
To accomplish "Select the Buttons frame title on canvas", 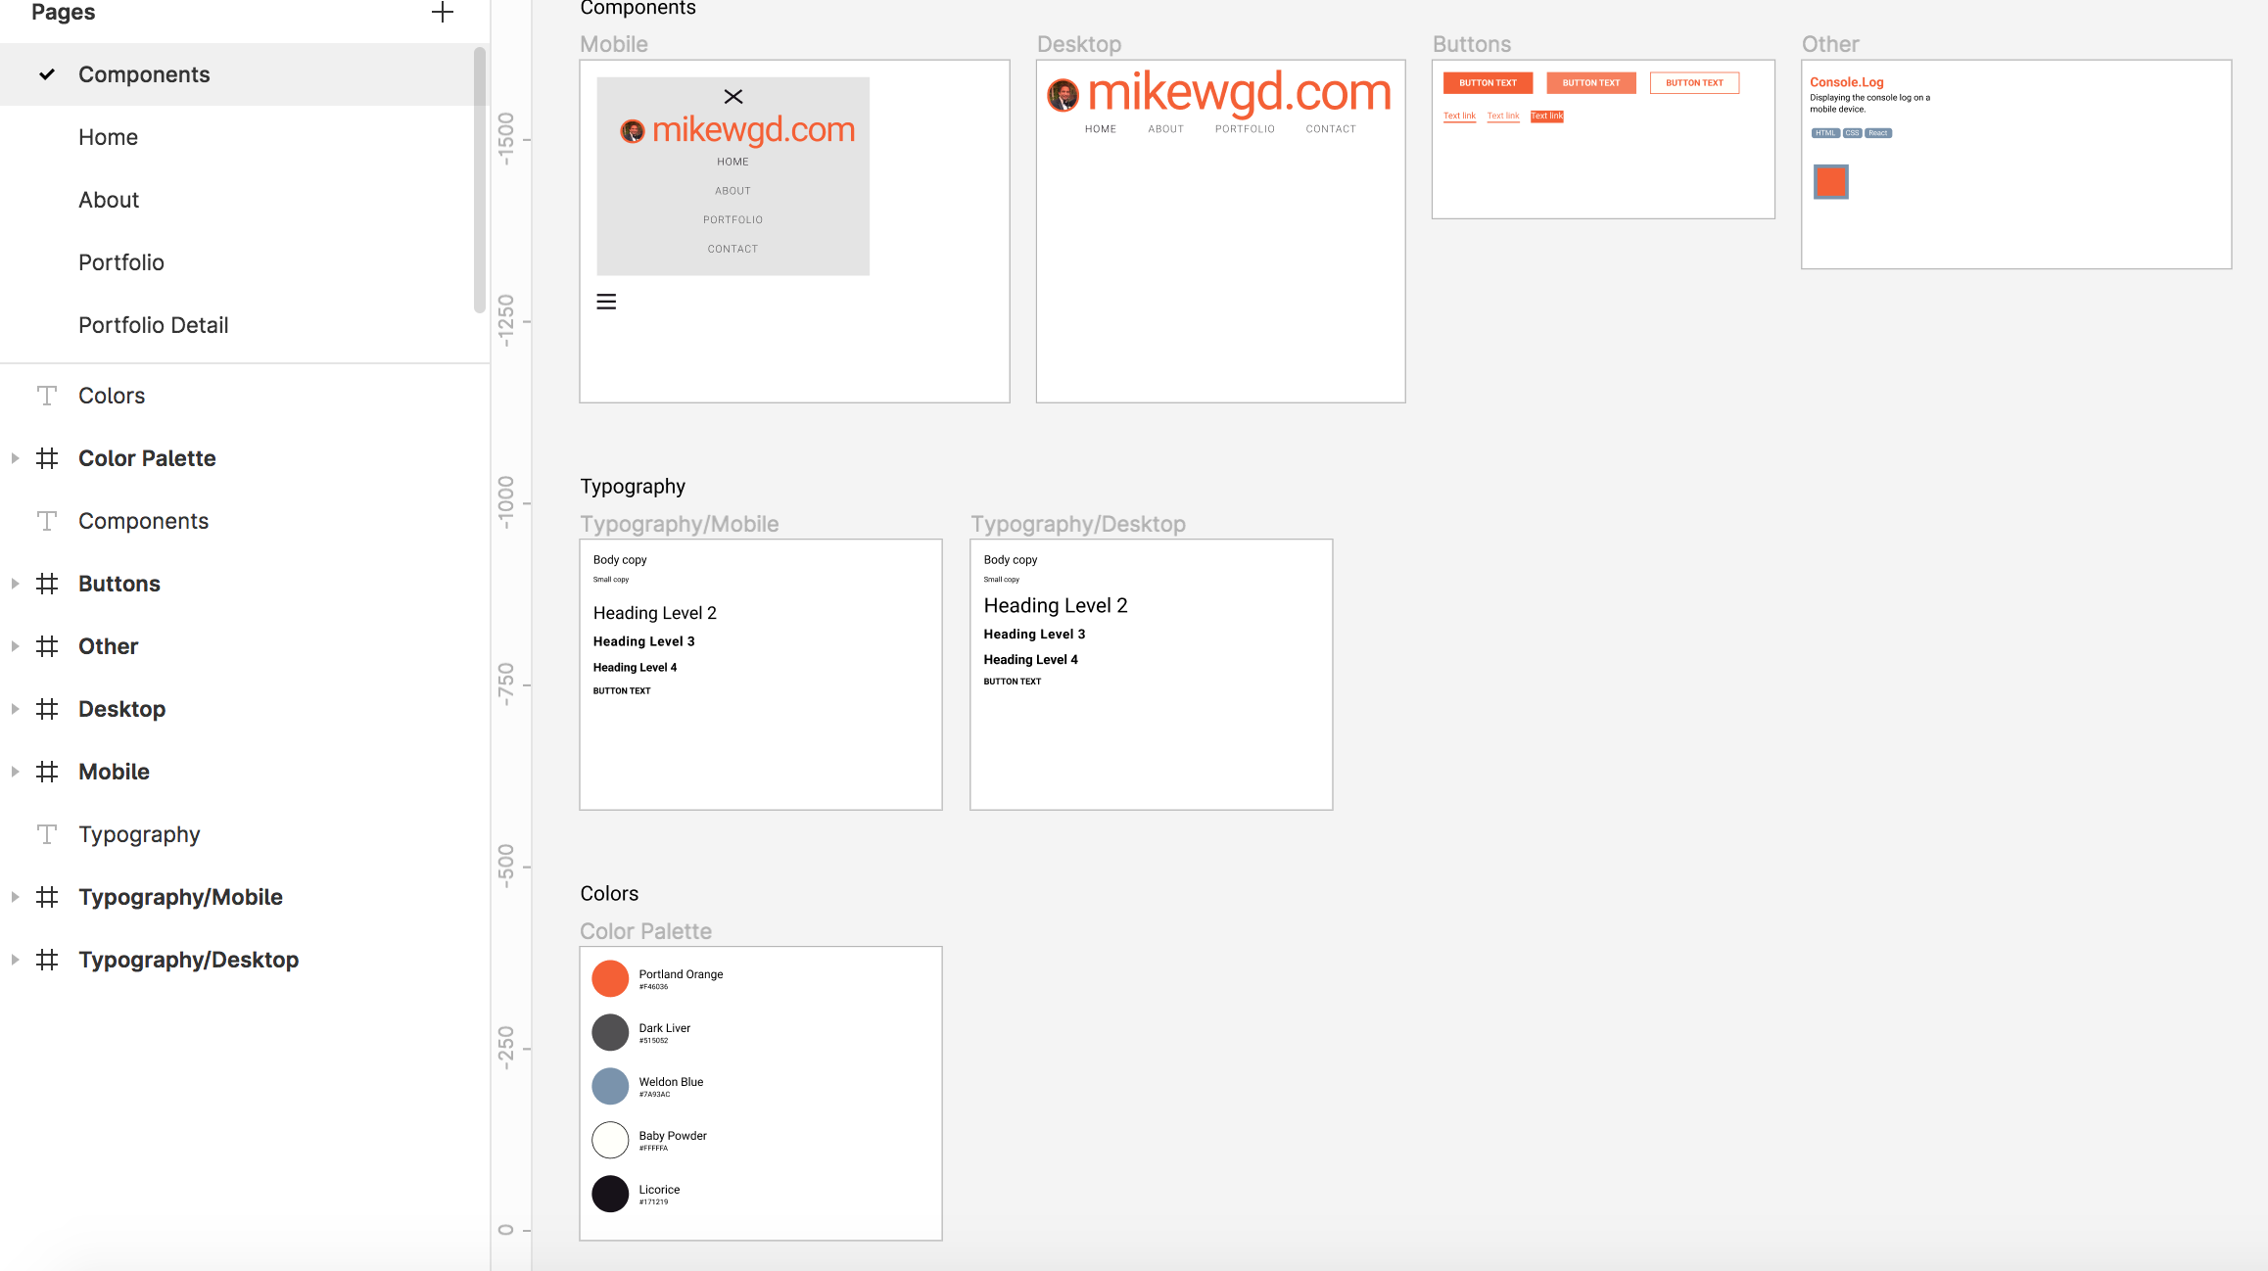I will (1472, 44).
